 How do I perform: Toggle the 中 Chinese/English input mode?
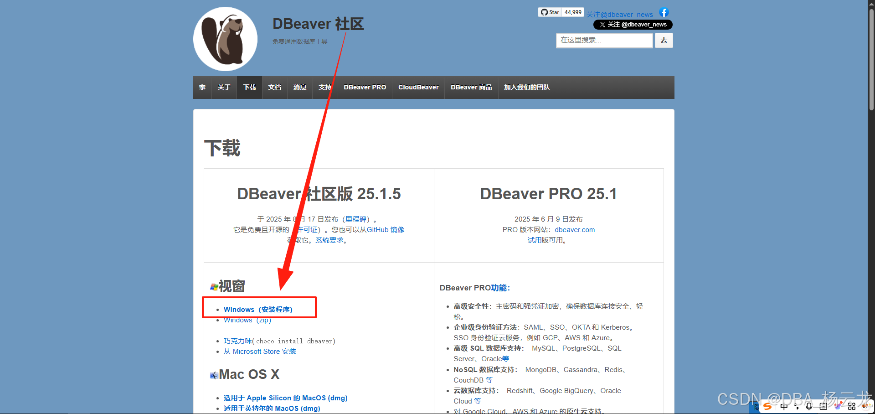click(x=784, y=406)
